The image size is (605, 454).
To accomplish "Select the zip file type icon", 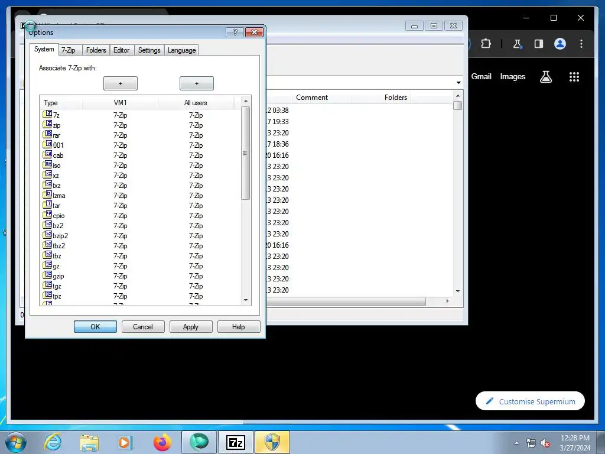I will click(47, 124).
